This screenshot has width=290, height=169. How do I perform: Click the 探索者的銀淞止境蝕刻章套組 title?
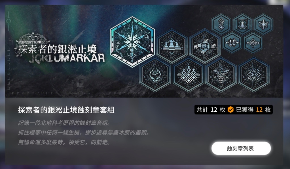(66, 110)
